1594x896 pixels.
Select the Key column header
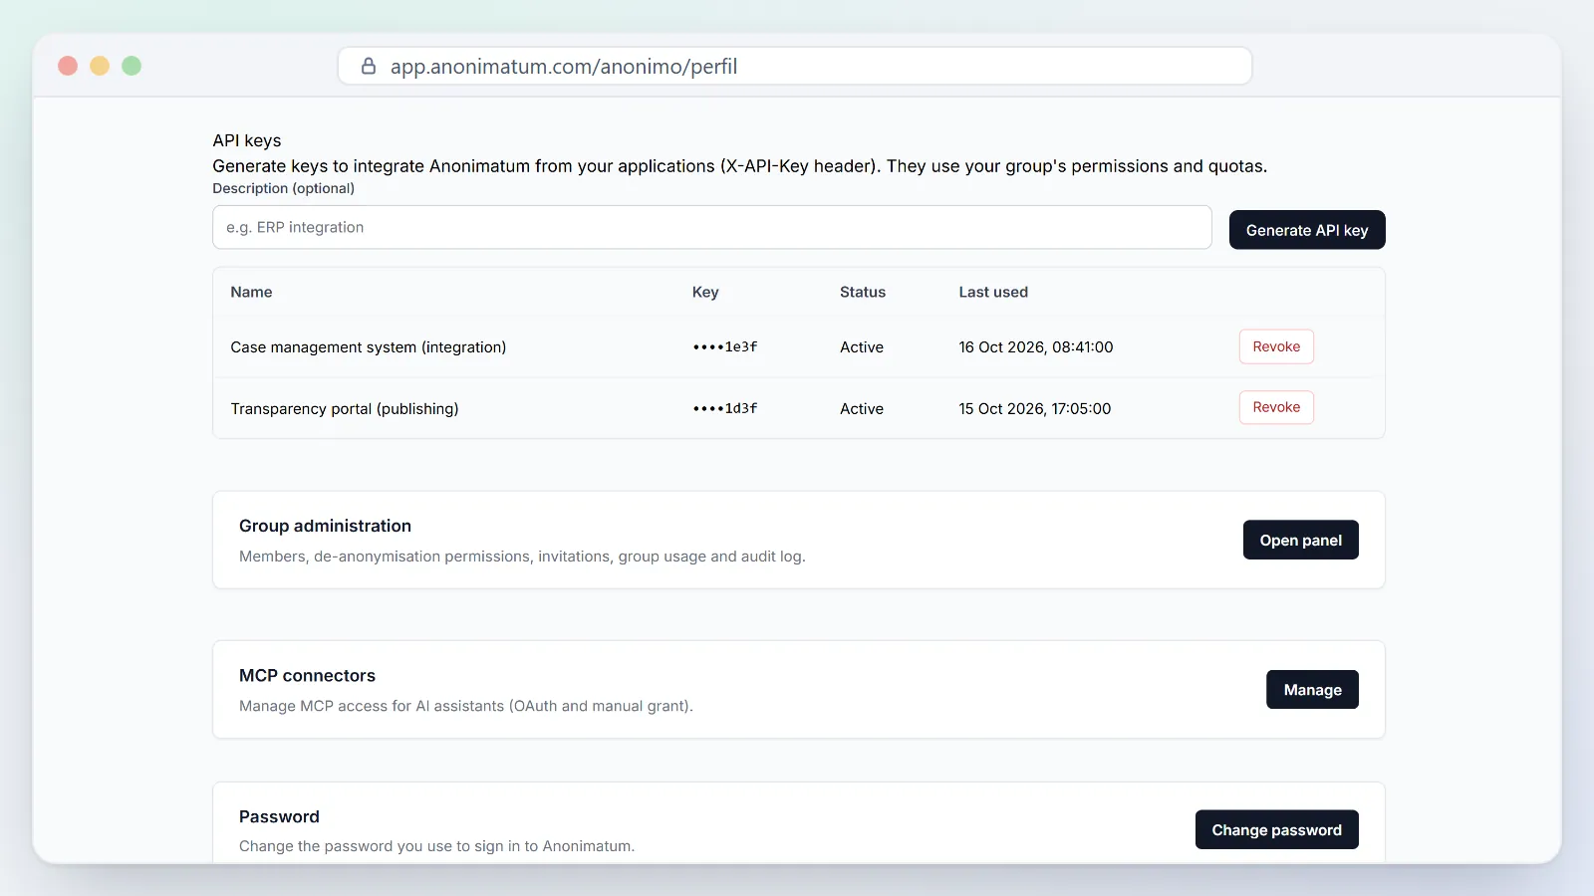[705, 292]
